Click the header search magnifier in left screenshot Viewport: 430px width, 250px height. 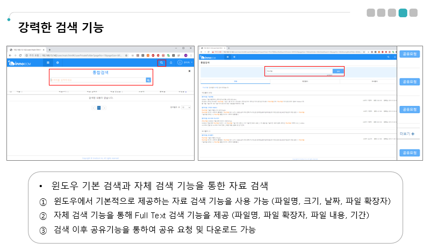point(161,63)
